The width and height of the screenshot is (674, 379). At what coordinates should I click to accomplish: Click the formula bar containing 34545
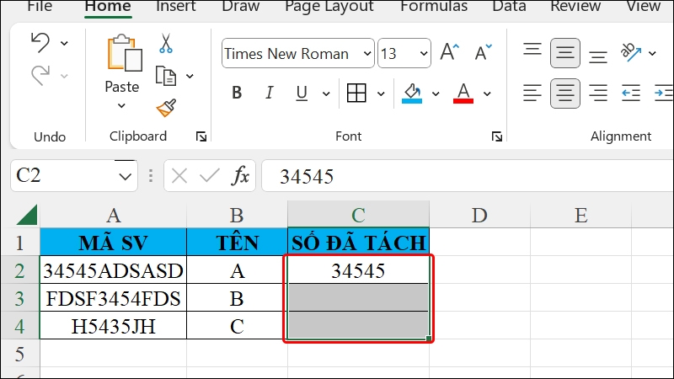click(x=468, y=176)
